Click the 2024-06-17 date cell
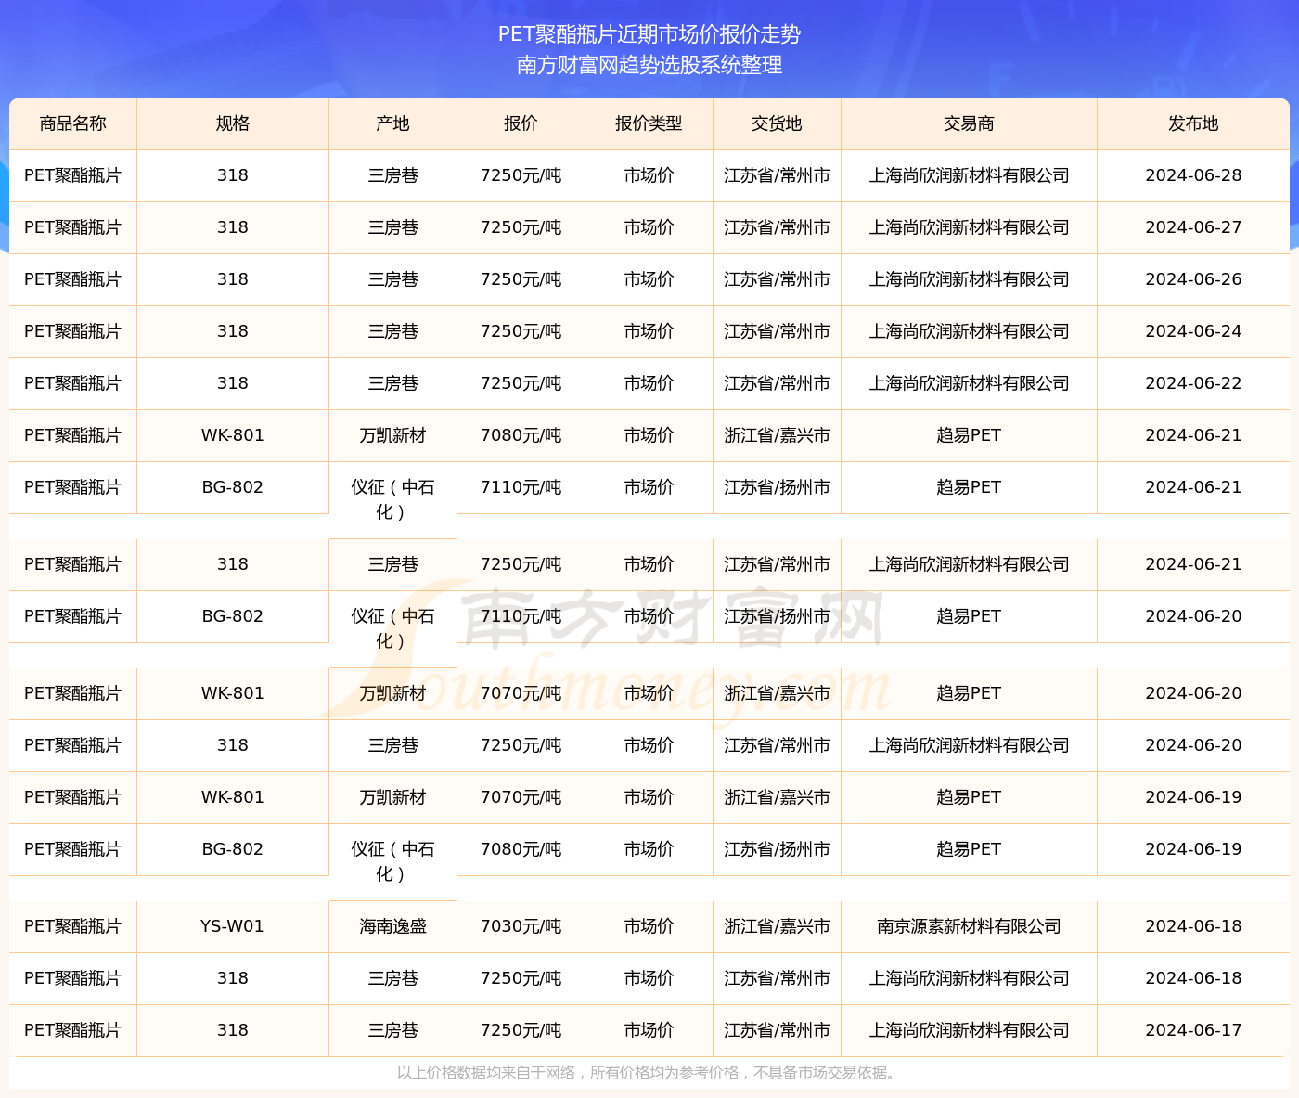Image resolution: width=1299 pixels, height=1098 pixels. point(1193,1030)
